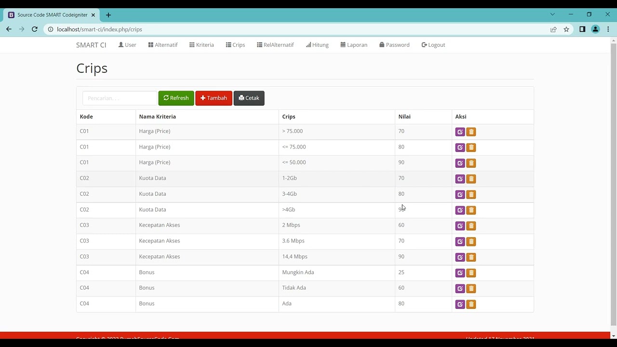Open the User menu item

point(127,45)
